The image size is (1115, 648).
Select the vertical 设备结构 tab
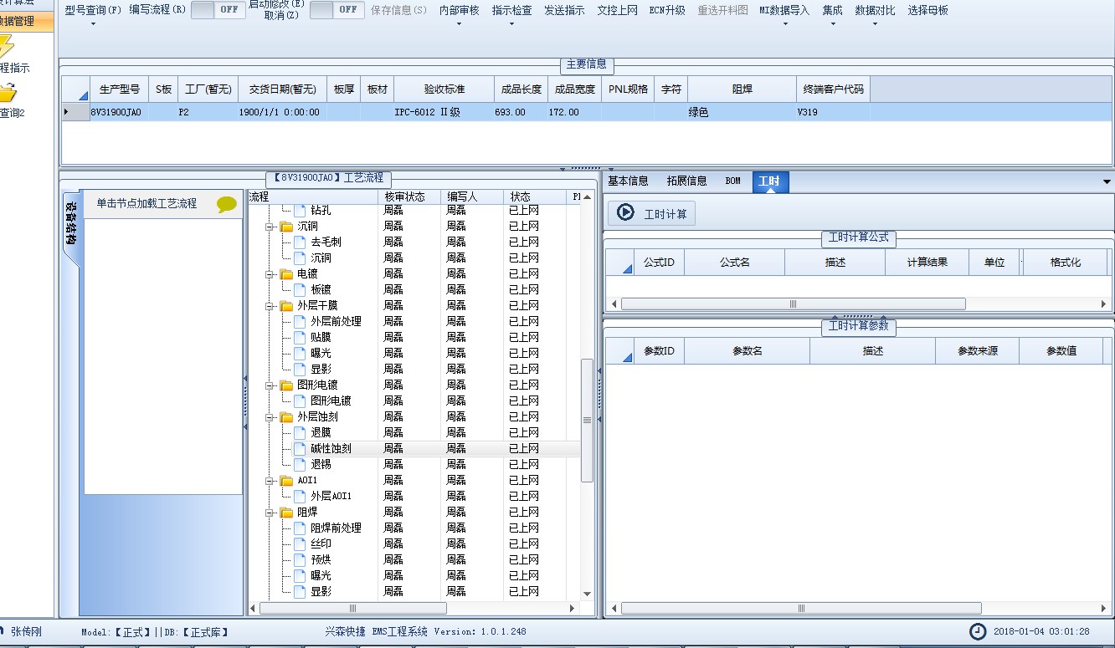click(x=72, y=223)
